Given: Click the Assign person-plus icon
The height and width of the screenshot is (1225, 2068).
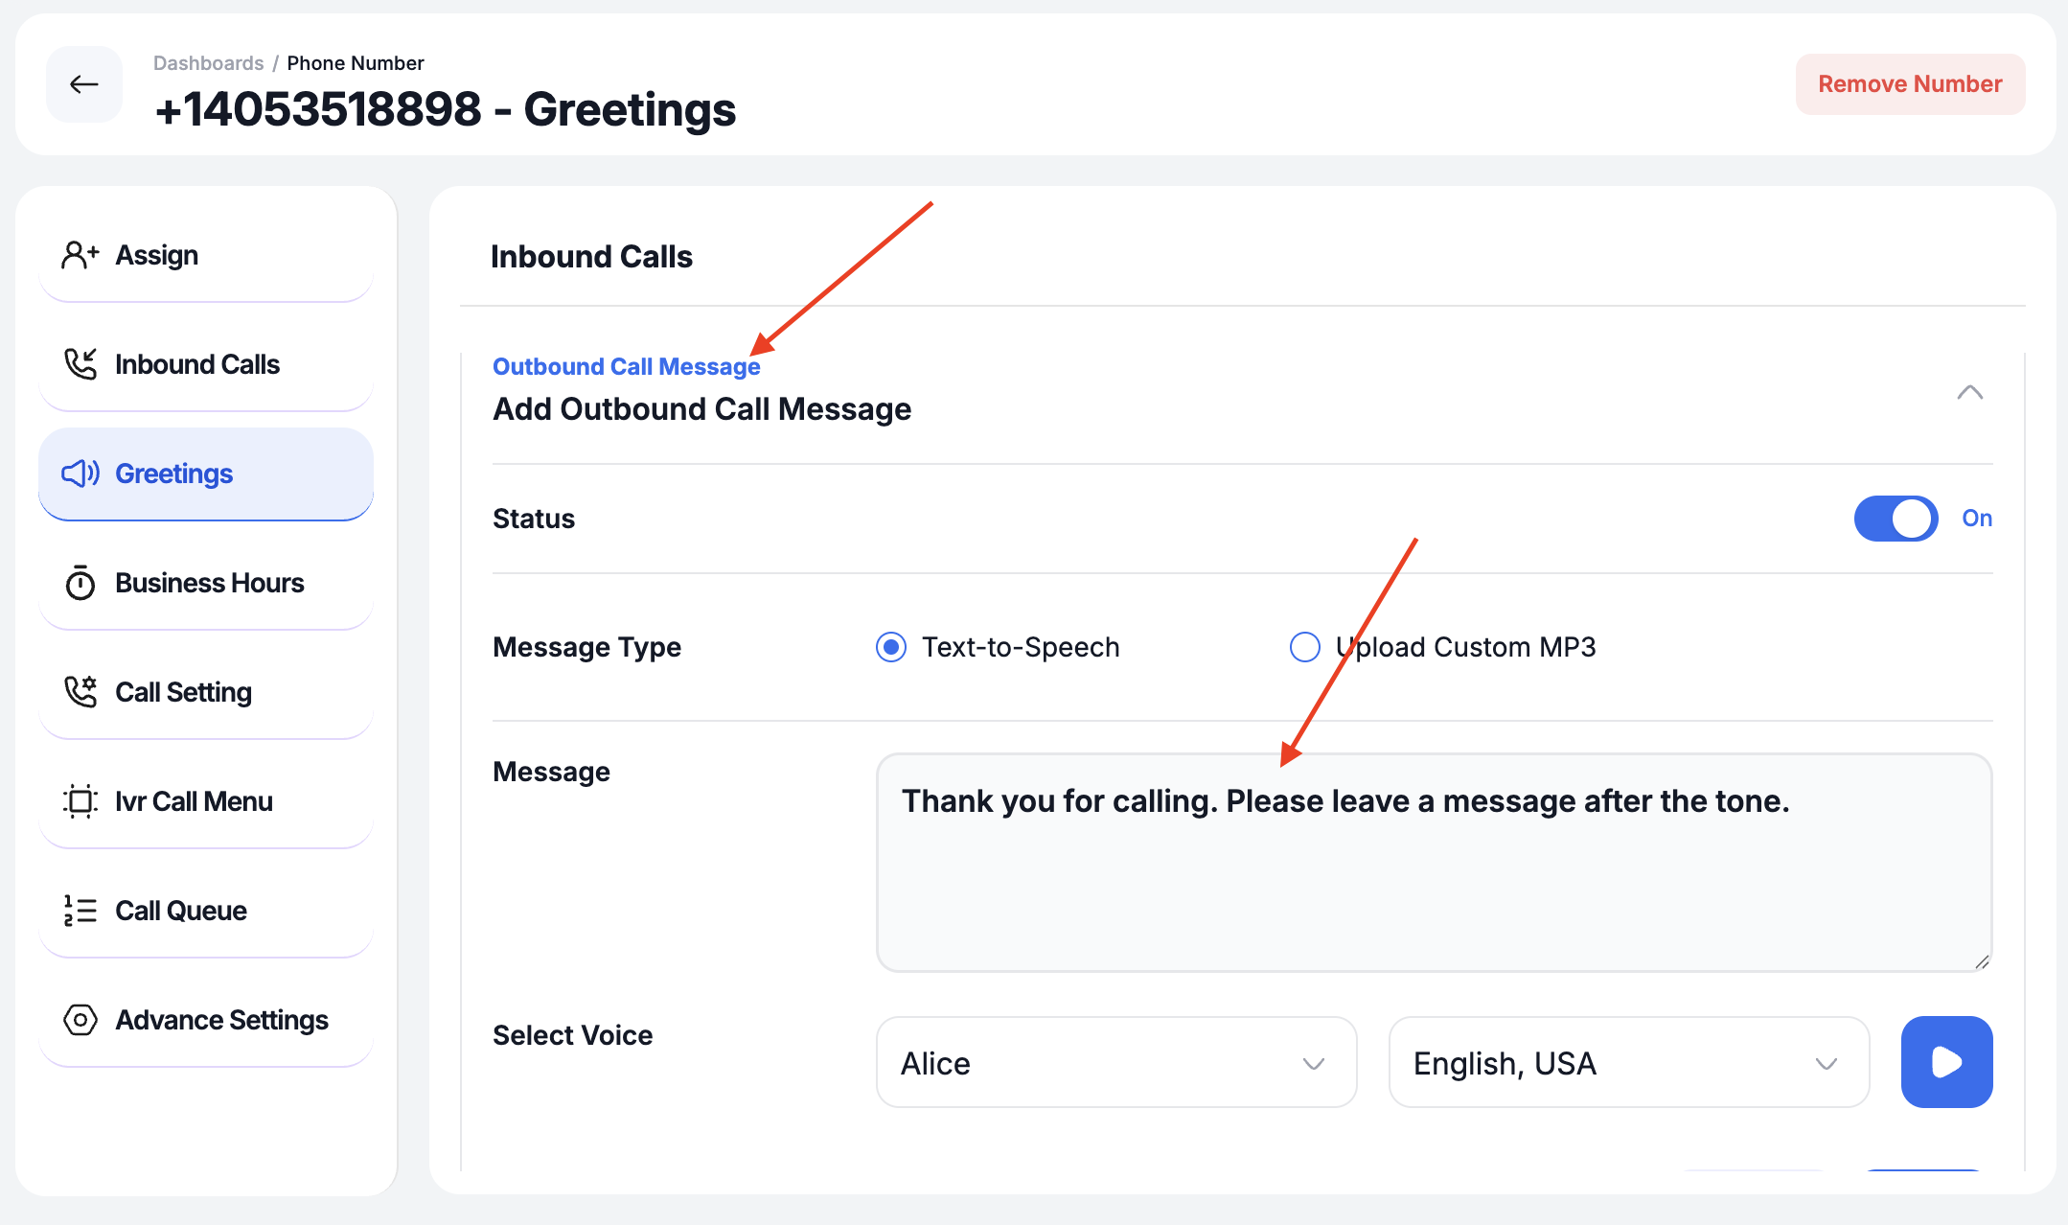Looking at the screenshot, I should (x=80, y=255).
